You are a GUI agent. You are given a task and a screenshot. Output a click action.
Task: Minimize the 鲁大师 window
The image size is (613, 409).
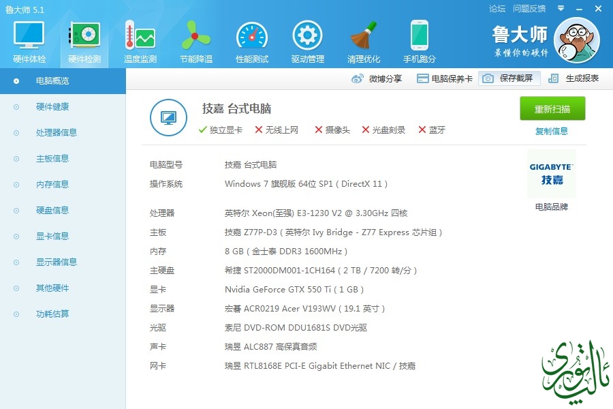point(580,9)
